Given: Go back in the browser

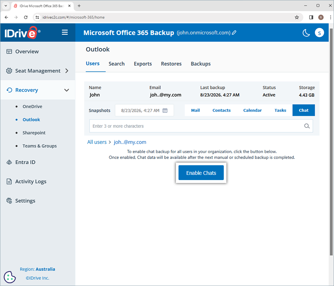Looking at the screenshot, I should (6, 17).
